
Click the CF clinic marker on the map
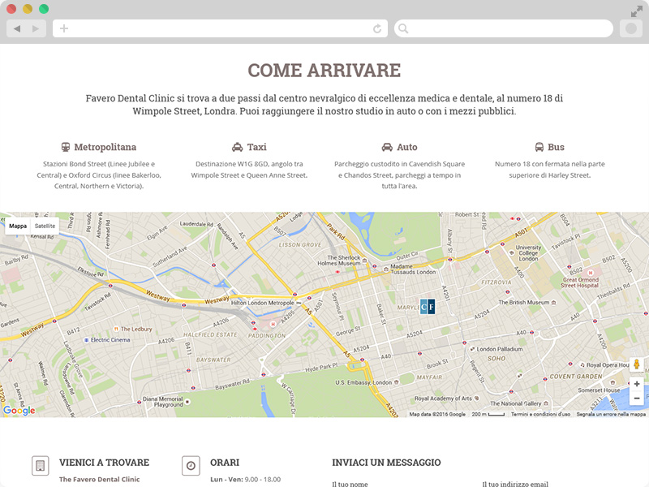point(428,307)
